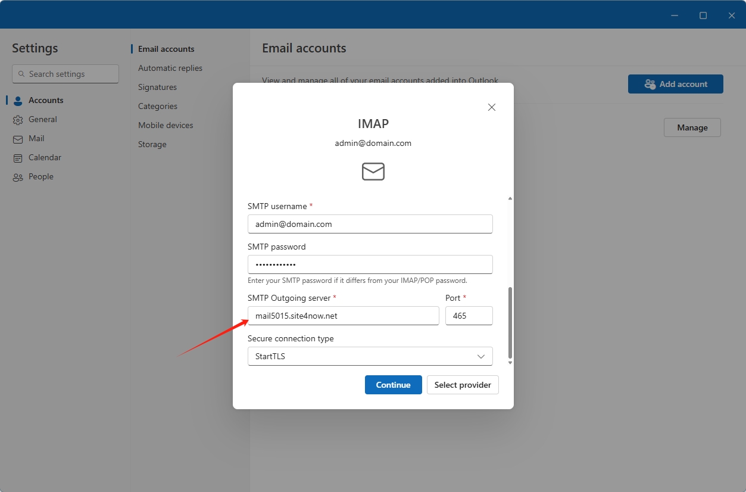Click the Mail envelope icon in sidebar
The height and width of the screenshot is (492, 746).
tap(17, 138)
